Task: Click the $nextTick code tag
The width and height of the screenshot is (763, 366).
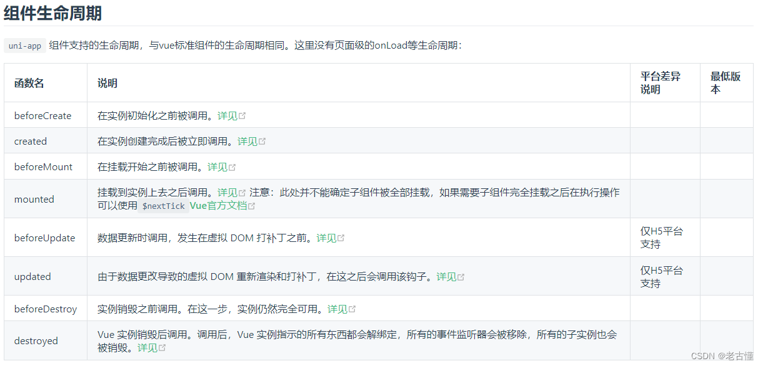Action: [164, 206]
